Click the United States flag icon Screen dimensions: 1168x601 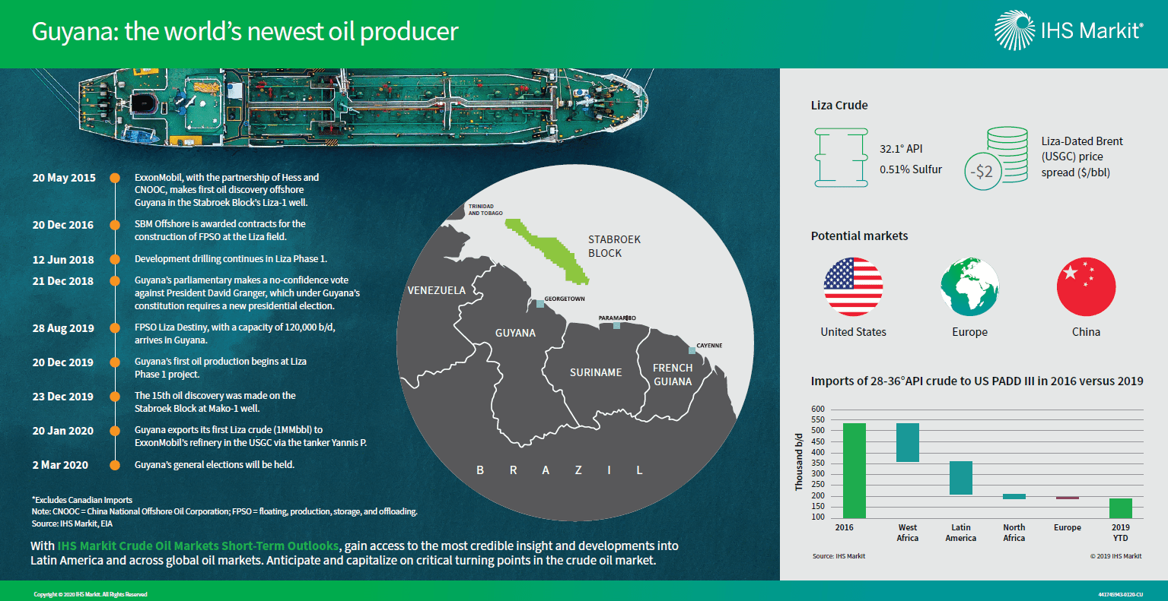point(853,286)
